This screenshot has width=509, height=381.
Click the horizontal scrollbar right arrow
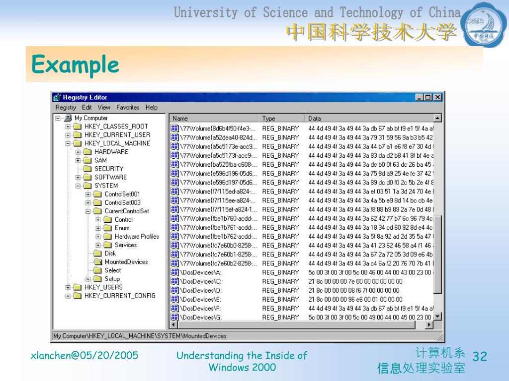pyautogui.click(x=429, y=324)
